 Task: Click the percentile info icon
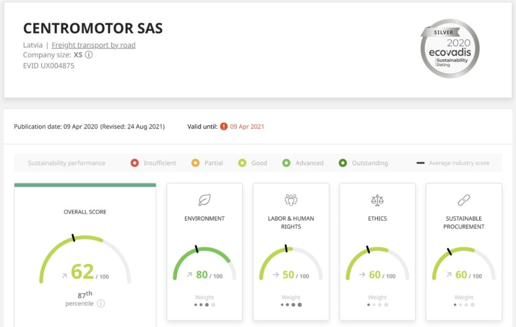click(x=101, y=303)
